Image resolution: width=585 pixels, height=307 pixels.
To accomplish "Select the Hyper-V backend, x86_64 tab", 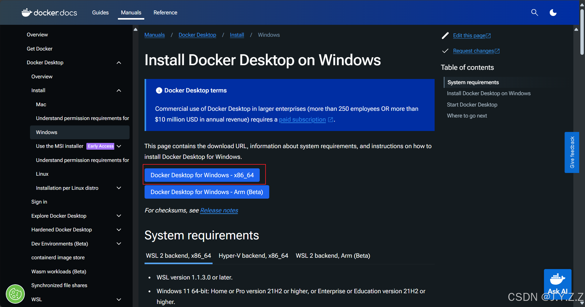I will click(253, 256).
